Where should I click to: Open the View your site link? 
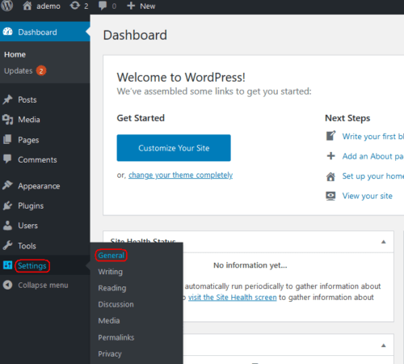tap(368, 196)
